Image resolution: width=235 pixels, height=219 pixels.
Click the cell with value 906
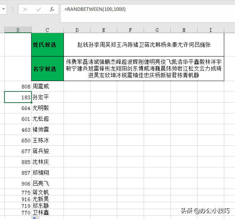click(18, 183)
